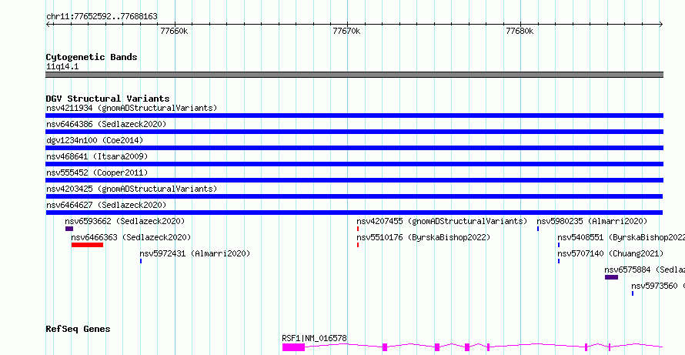The image size is (685, 355).
Task: Open the dgv1234n100 Coe2014 variant label
Action: (x=95, y=140)
